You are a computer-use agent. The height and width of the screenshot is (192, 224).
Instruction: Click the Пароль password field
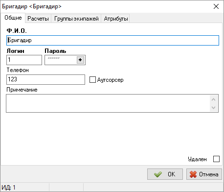coord(61,60)
